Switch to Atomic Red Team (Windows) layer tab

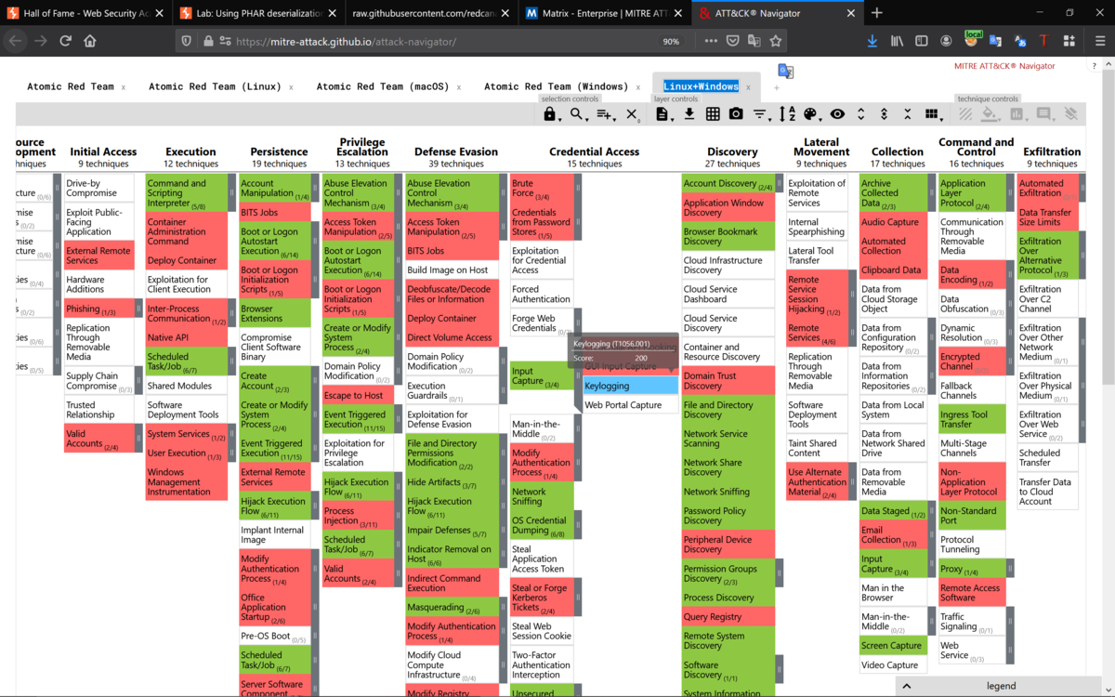pos(556,86)
